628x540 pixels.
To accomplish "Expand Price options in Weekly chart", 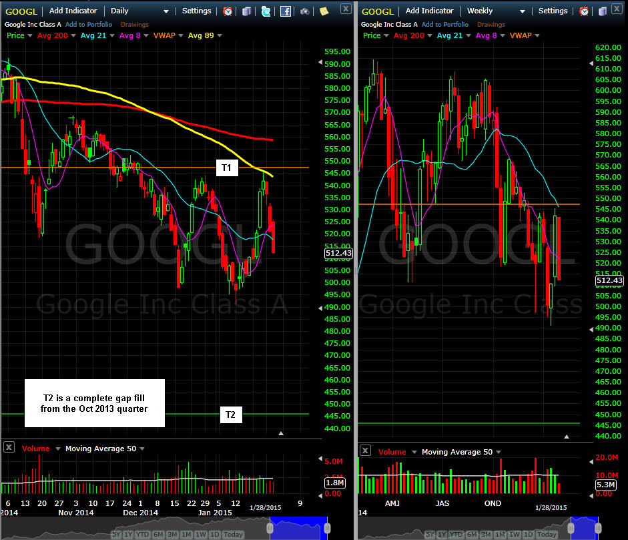I will click(x=386, y=35).
